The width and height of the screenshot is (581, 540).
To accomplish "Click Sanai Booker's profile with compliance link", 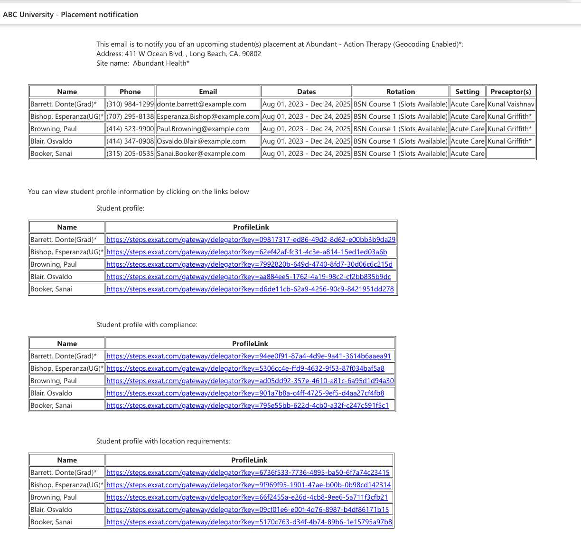I will [x=247, y=405].
